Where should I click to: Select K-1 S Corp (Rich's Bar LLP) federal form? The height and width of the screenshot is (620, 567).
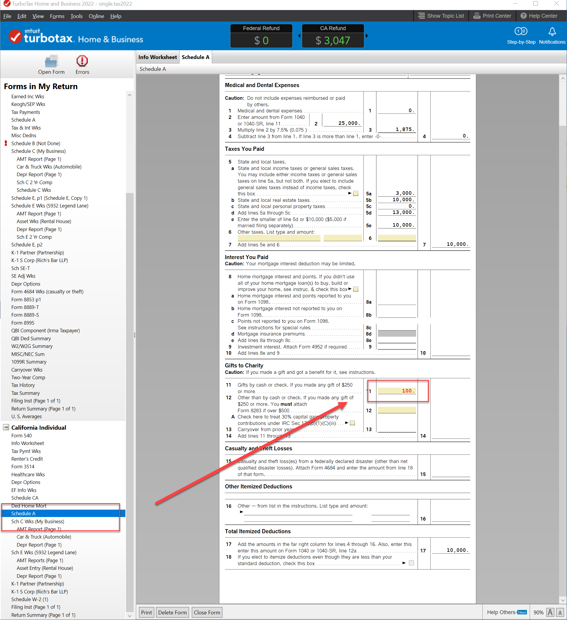[40, 260]
